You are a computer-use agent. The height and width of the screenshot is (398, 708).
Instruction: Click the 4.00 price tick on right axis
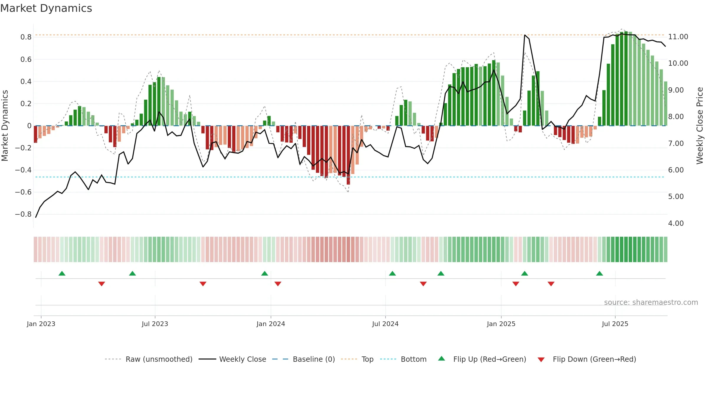click(x=676, y=223)
